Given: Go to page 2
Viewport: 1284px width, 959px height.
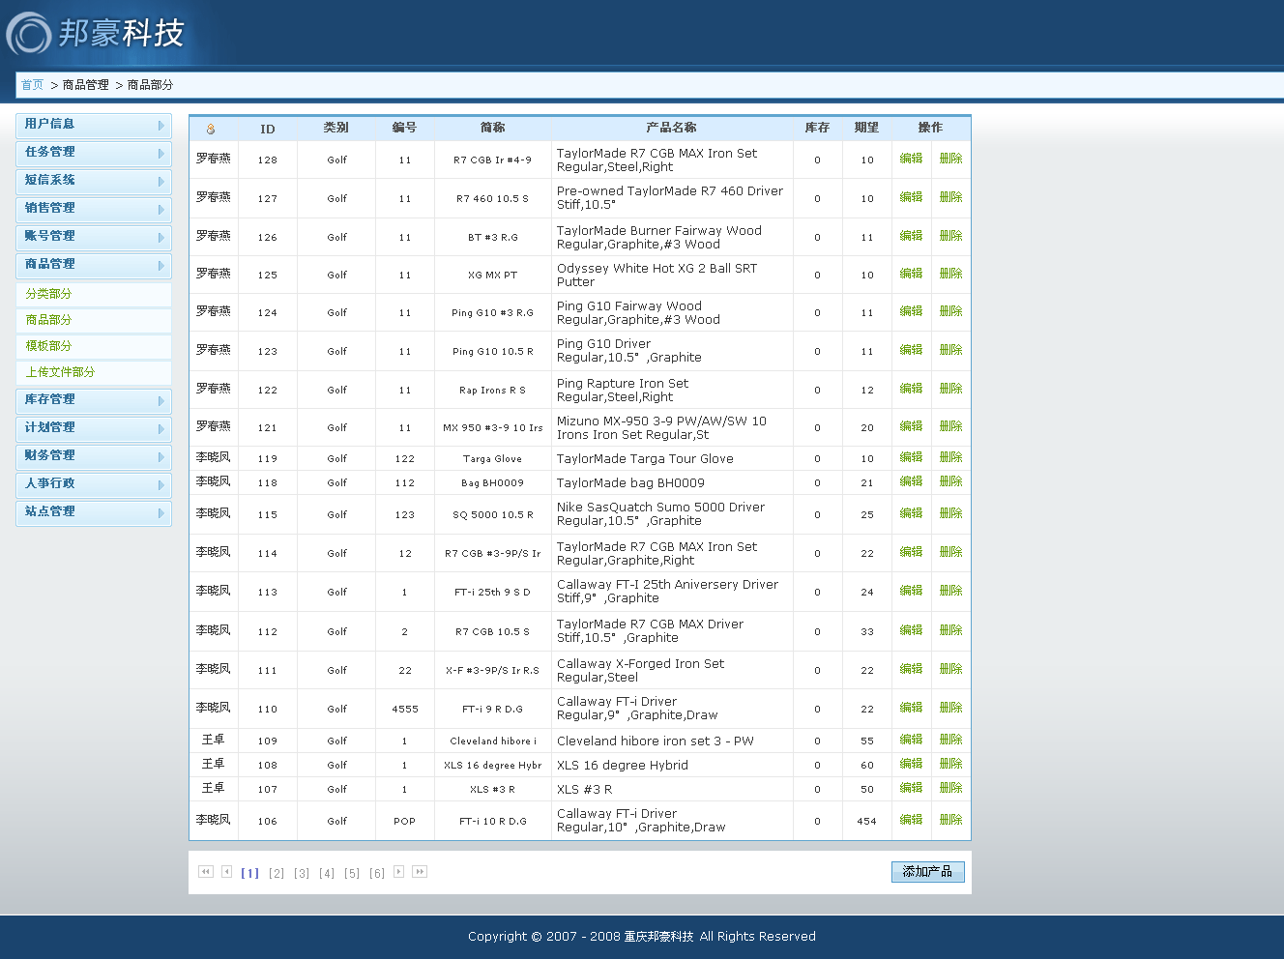Looking at the screenshot, I should click(277, 873).
